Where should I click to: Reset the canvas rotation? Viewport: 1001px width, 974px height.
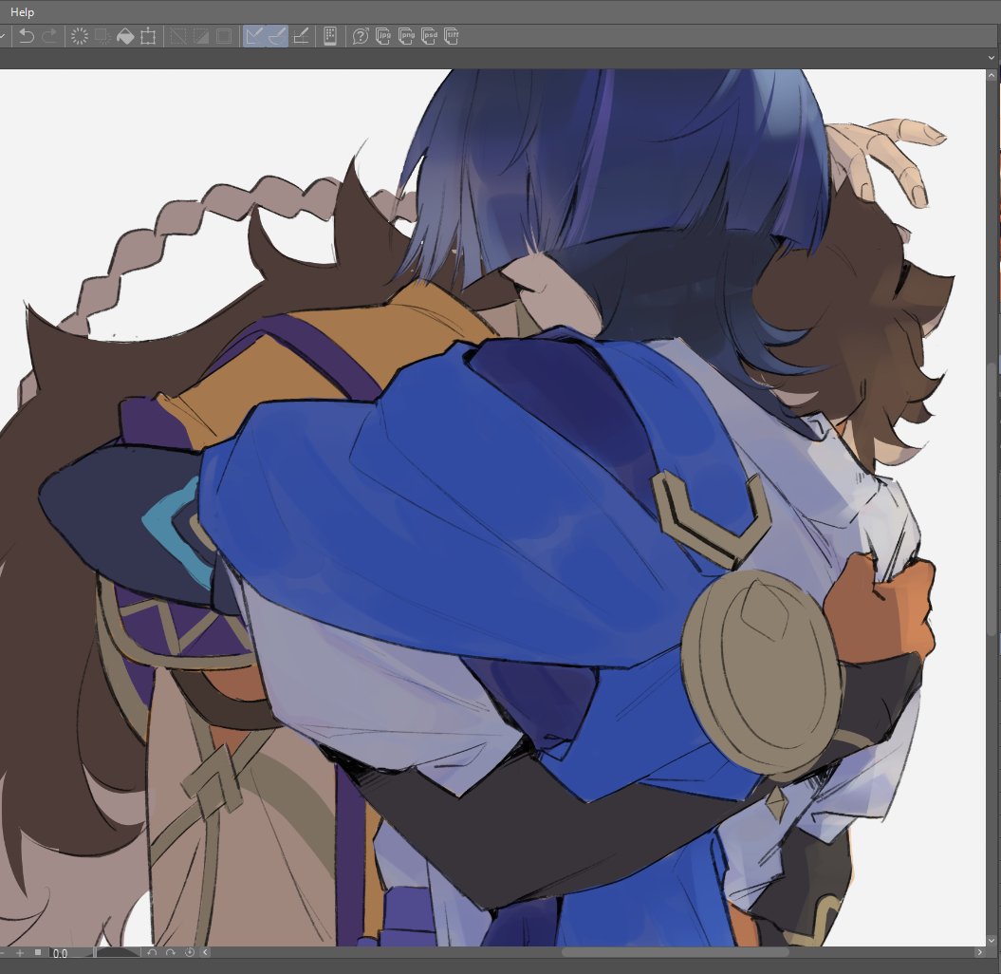click(190, 952)
